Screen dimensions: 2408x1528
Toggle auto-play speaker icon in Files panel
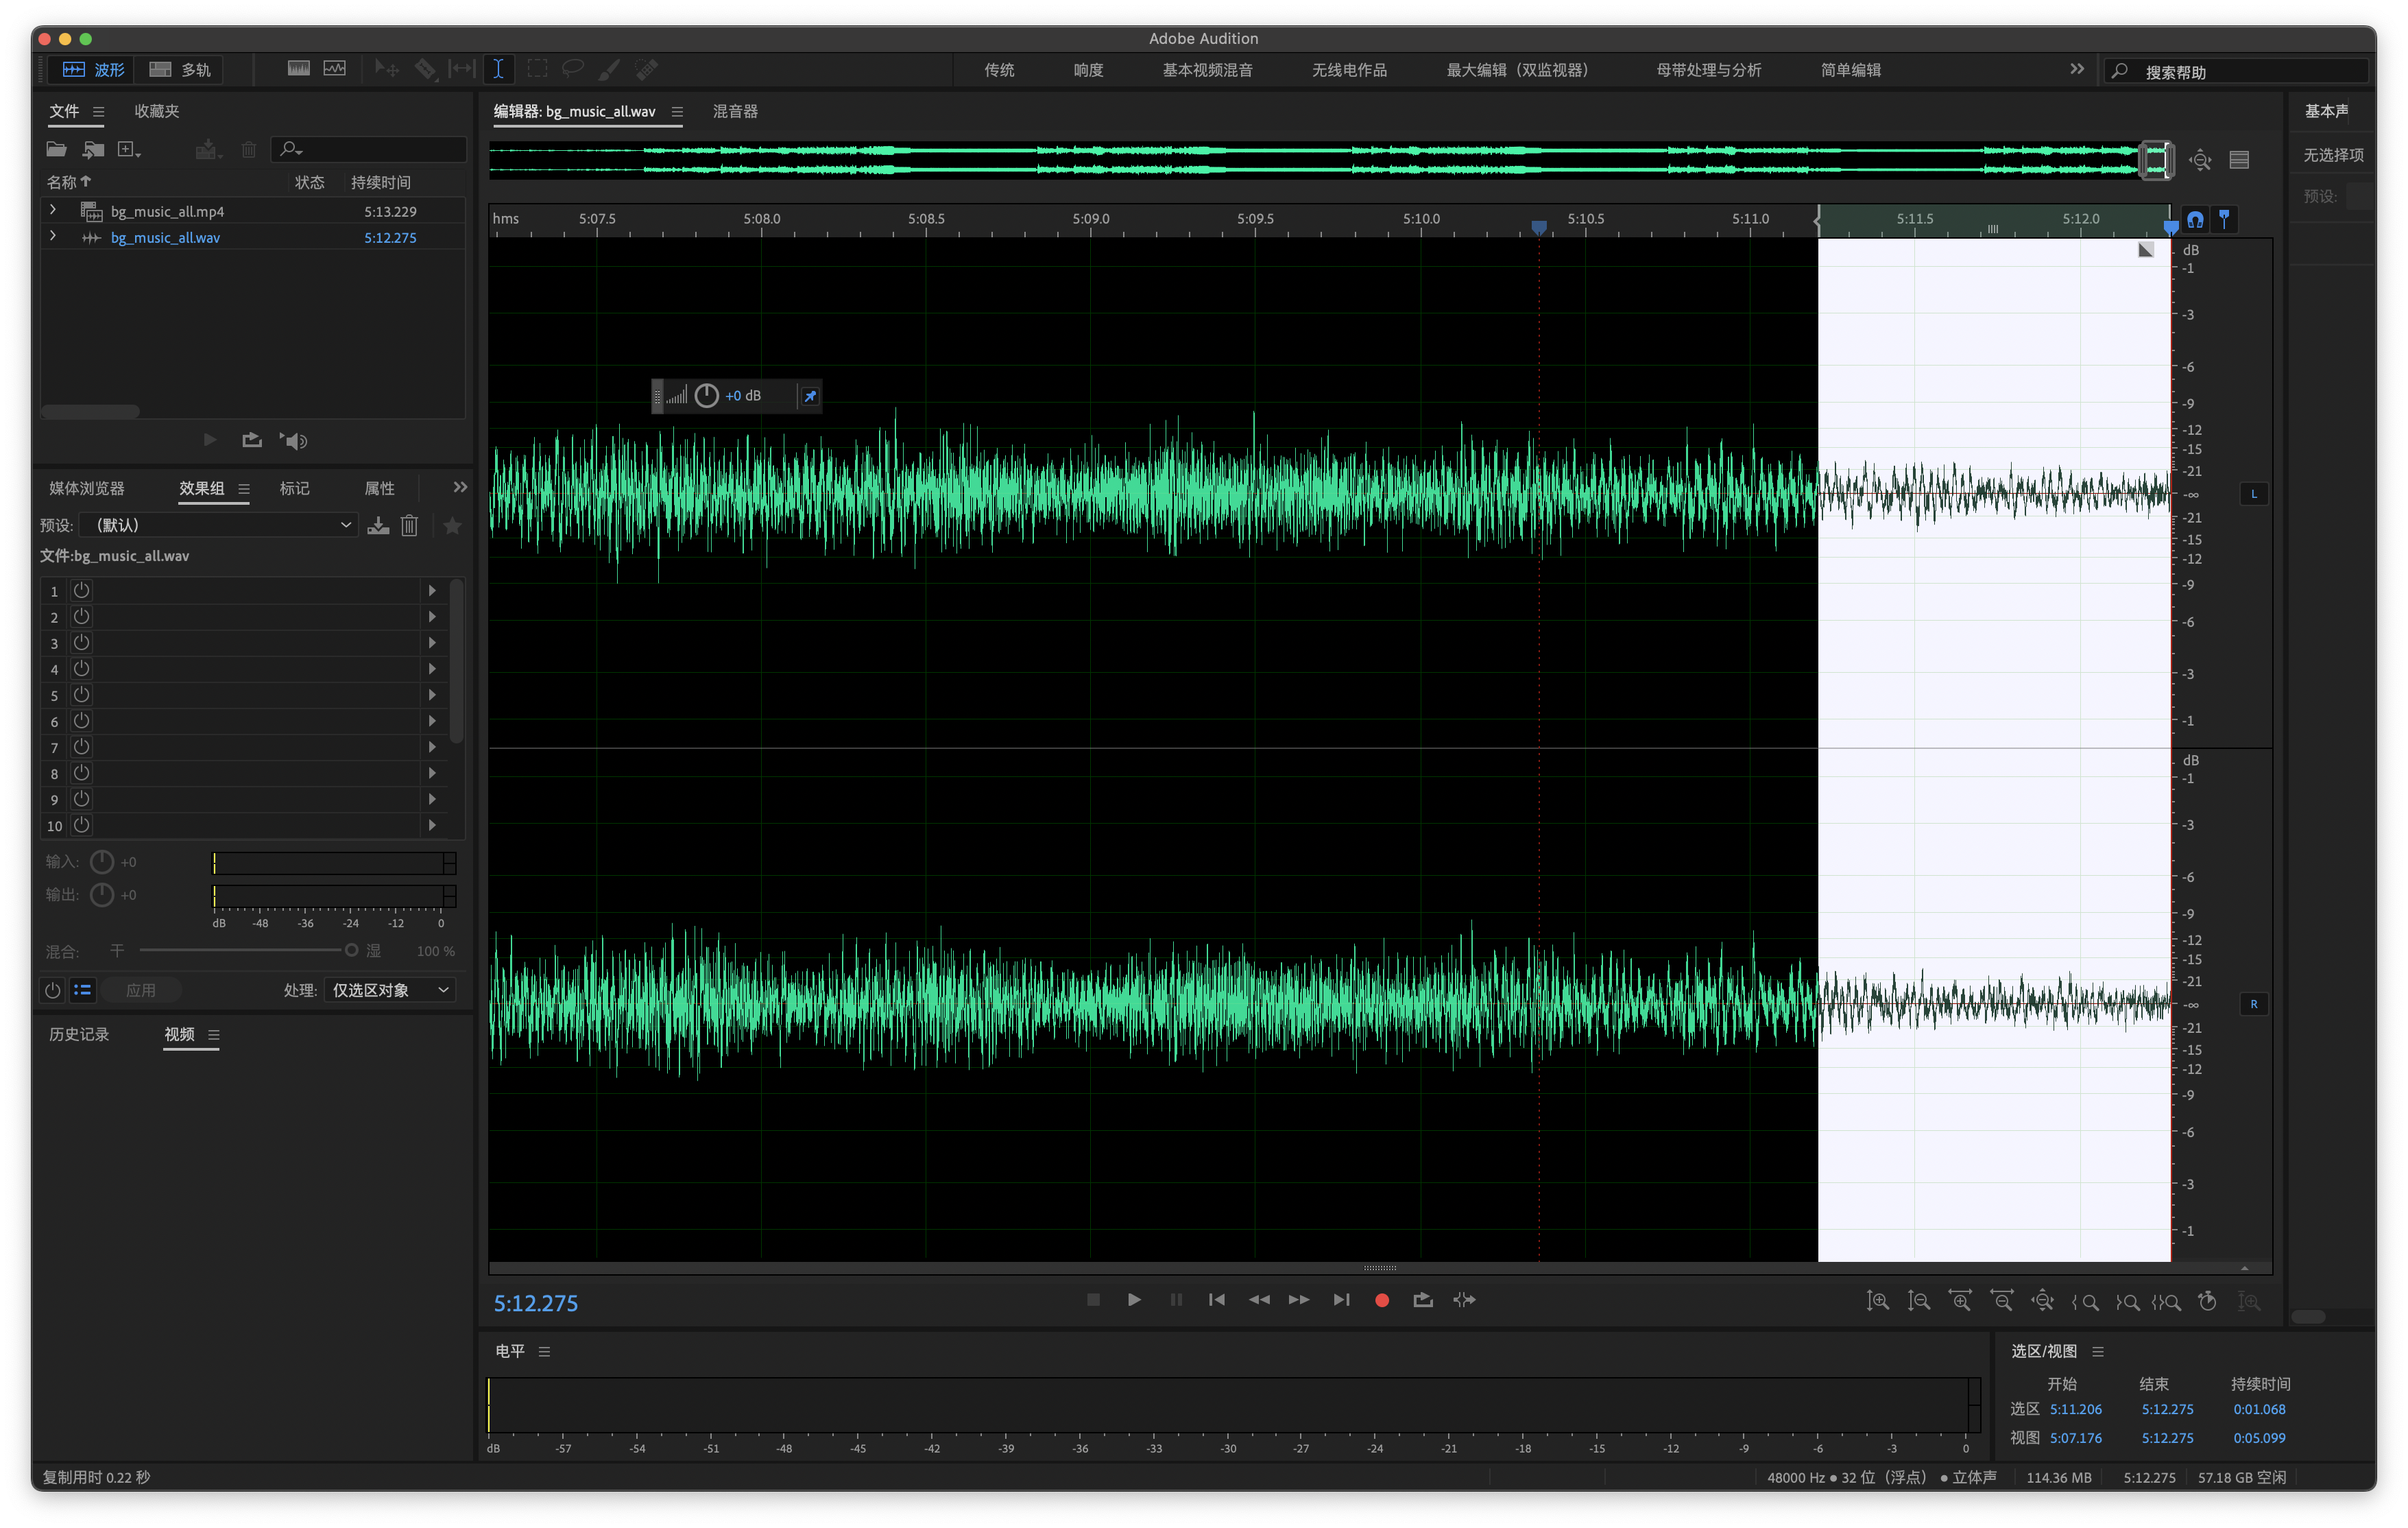pyautogui.click(x=294, y=440)
